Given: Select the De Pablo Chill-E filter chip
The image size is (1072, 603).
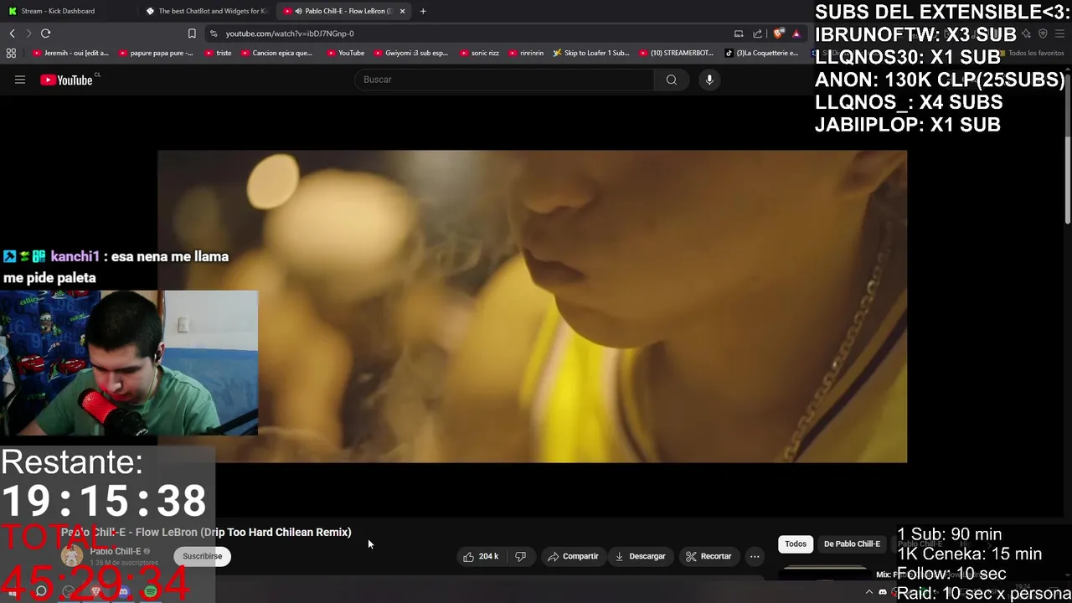Looking at the screenshot, I should (x=852, y=544).
